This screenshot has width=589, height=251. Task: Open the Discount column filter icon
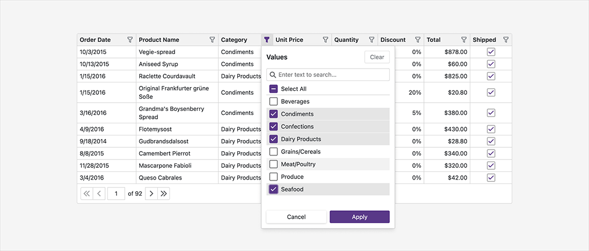pyautogui.click(x=417, y=40)
